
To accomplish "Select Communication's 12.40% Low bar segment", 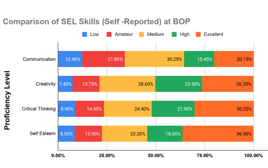I will pos(70,59).
